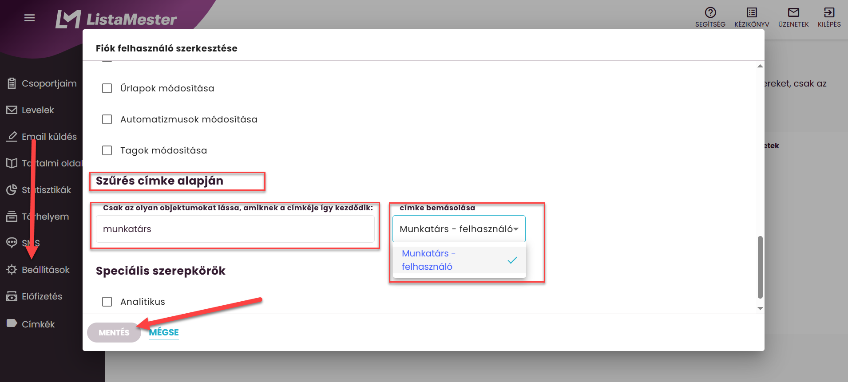
Task: Click the label prefix input field
Action: coord(235,229)
